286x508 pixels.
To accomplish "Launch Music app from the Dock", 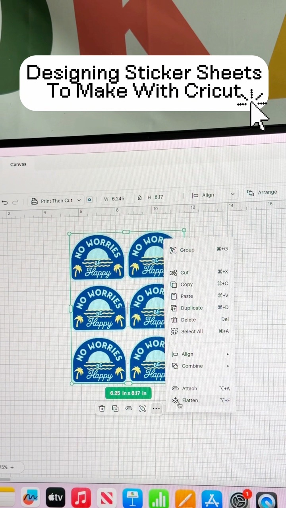I will pyautogui.click(x=81, y=498).
